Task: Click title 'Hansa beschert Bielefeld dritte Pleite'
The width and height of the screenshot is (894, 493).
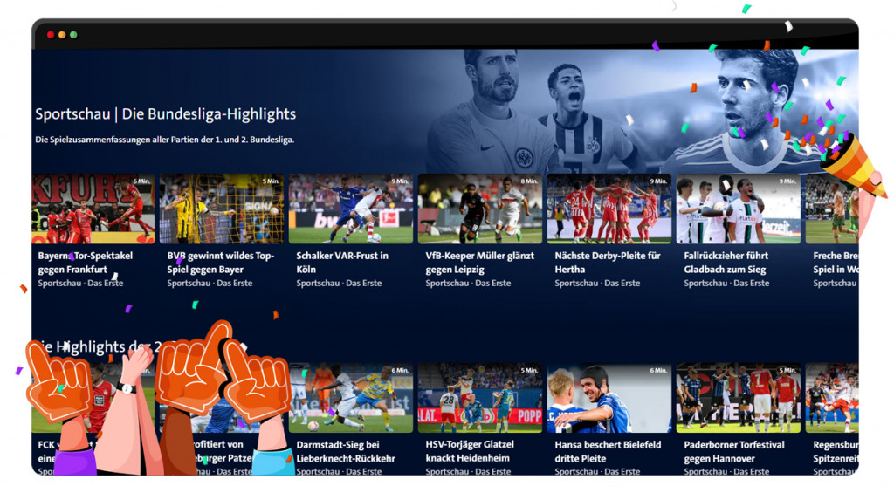Action: coord(608,451)
